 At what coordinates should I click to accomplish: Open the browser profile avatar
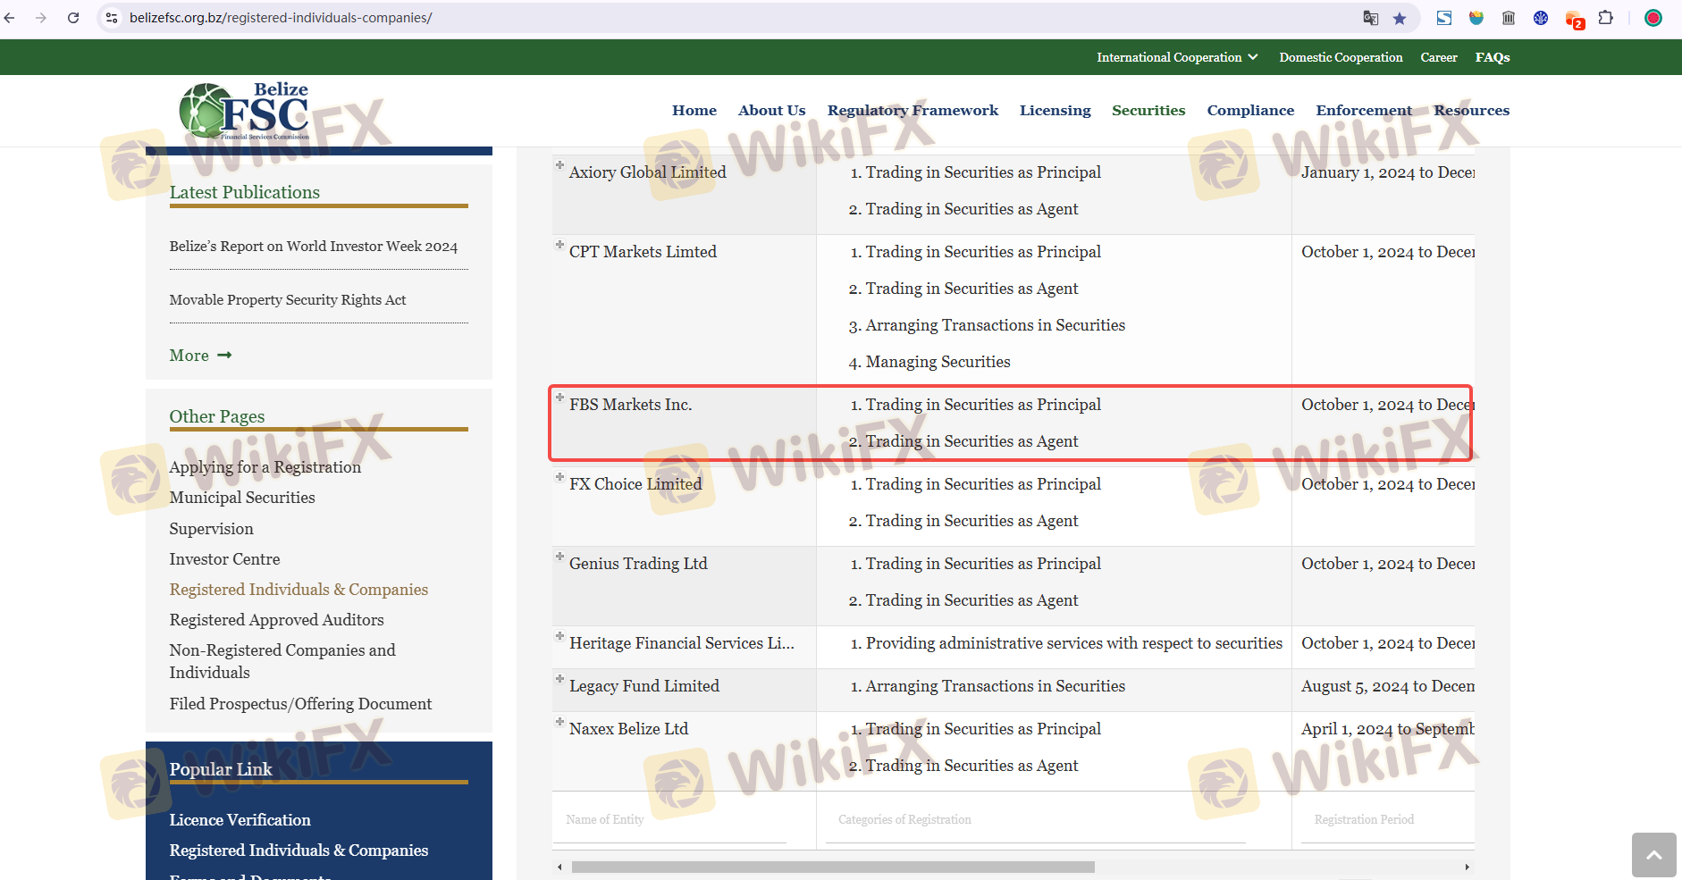coord(1653,18)
